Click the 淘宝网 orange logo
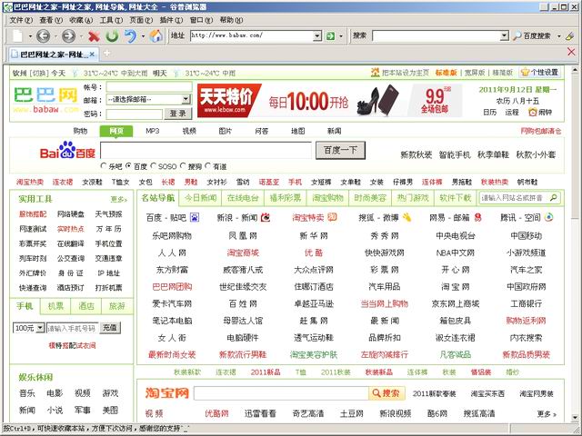Image resolution: width=582 pixels, height=436 pixels. (x=167, y=393)
